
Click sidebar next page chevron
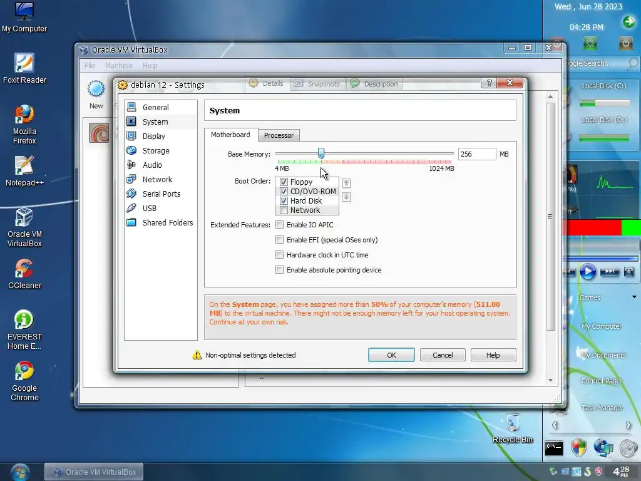[628, 425]
